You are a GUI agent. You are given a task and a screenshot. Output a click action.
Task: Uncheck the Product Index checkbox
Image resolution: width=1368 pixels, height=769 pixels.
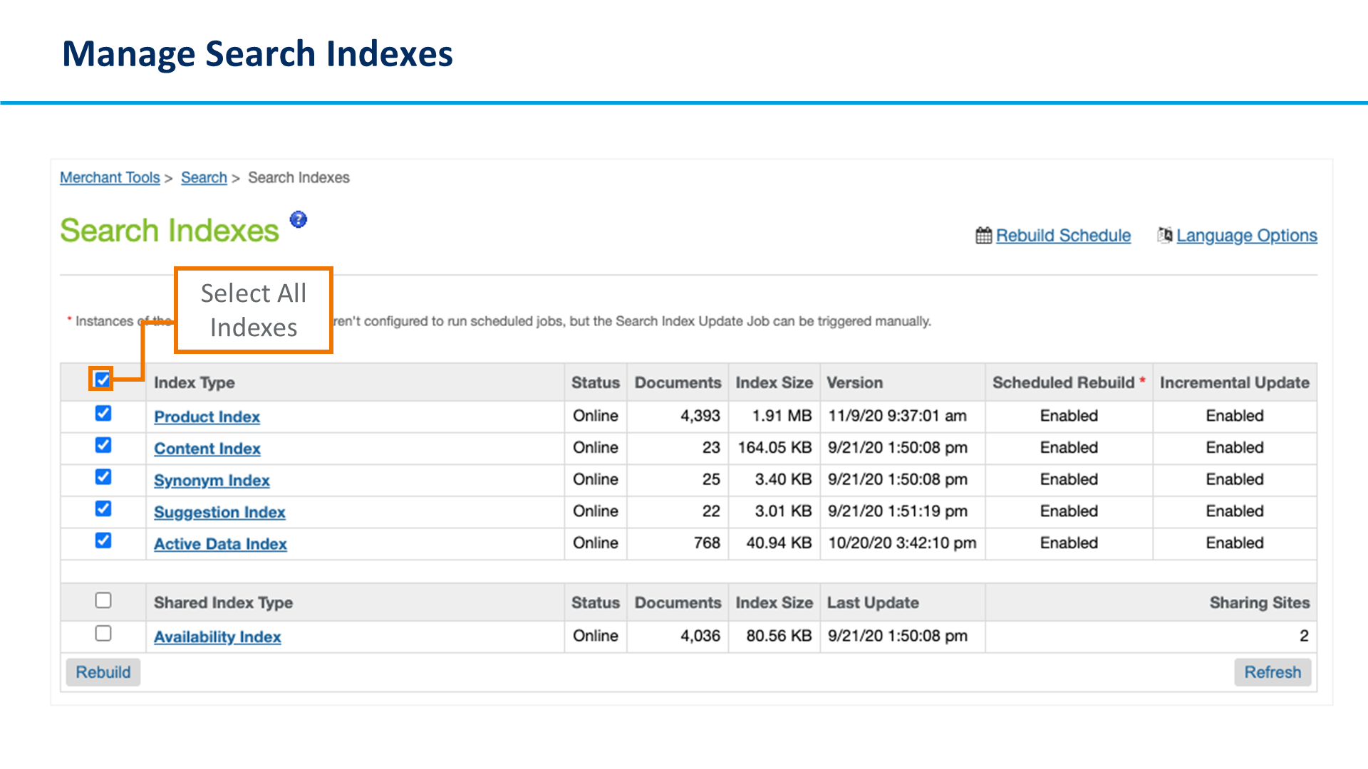tap(103, 413)
